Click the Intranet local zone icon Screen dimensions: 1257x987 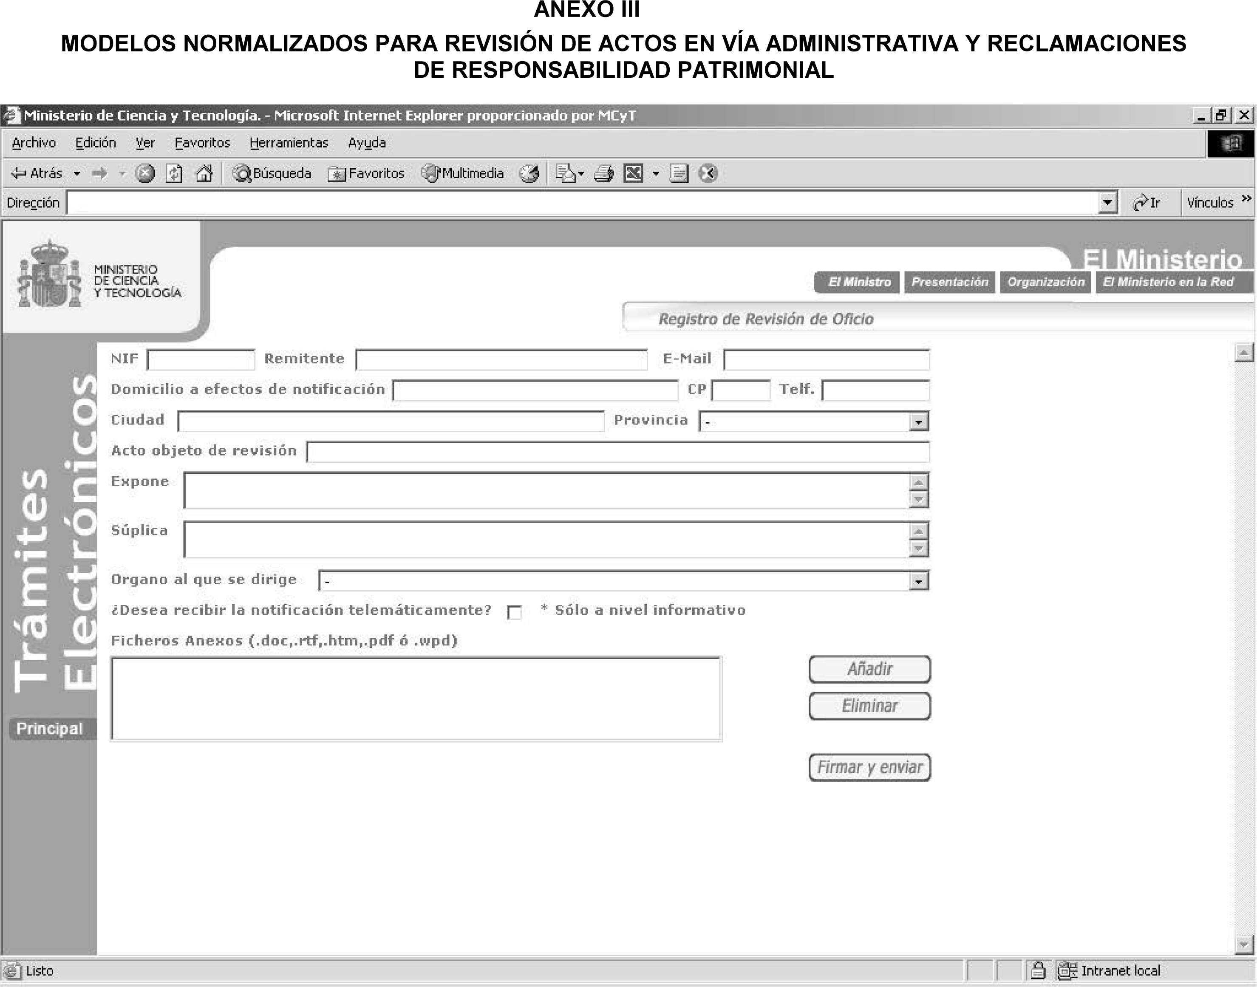(x=1067, y=970)
